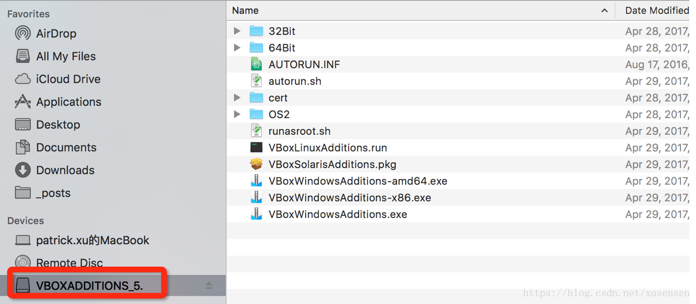
Task: Expand the 64Bit folder disclosure triangle
Action: (x=237, y=48)
